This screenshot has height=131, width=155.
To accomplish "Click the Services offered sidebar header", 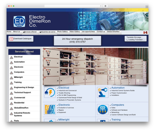I will click(x=24, y=52).
